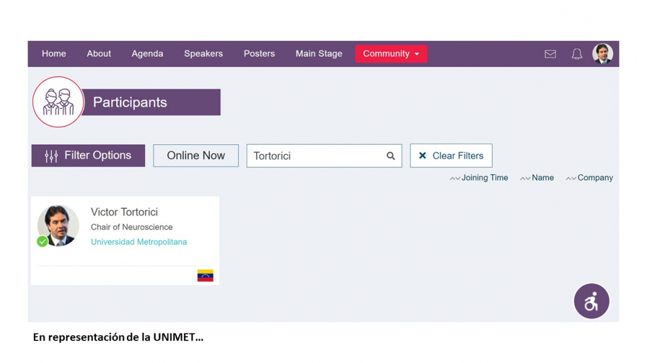
Task: Open notifications via the bell icon
Action: (577, 54)
